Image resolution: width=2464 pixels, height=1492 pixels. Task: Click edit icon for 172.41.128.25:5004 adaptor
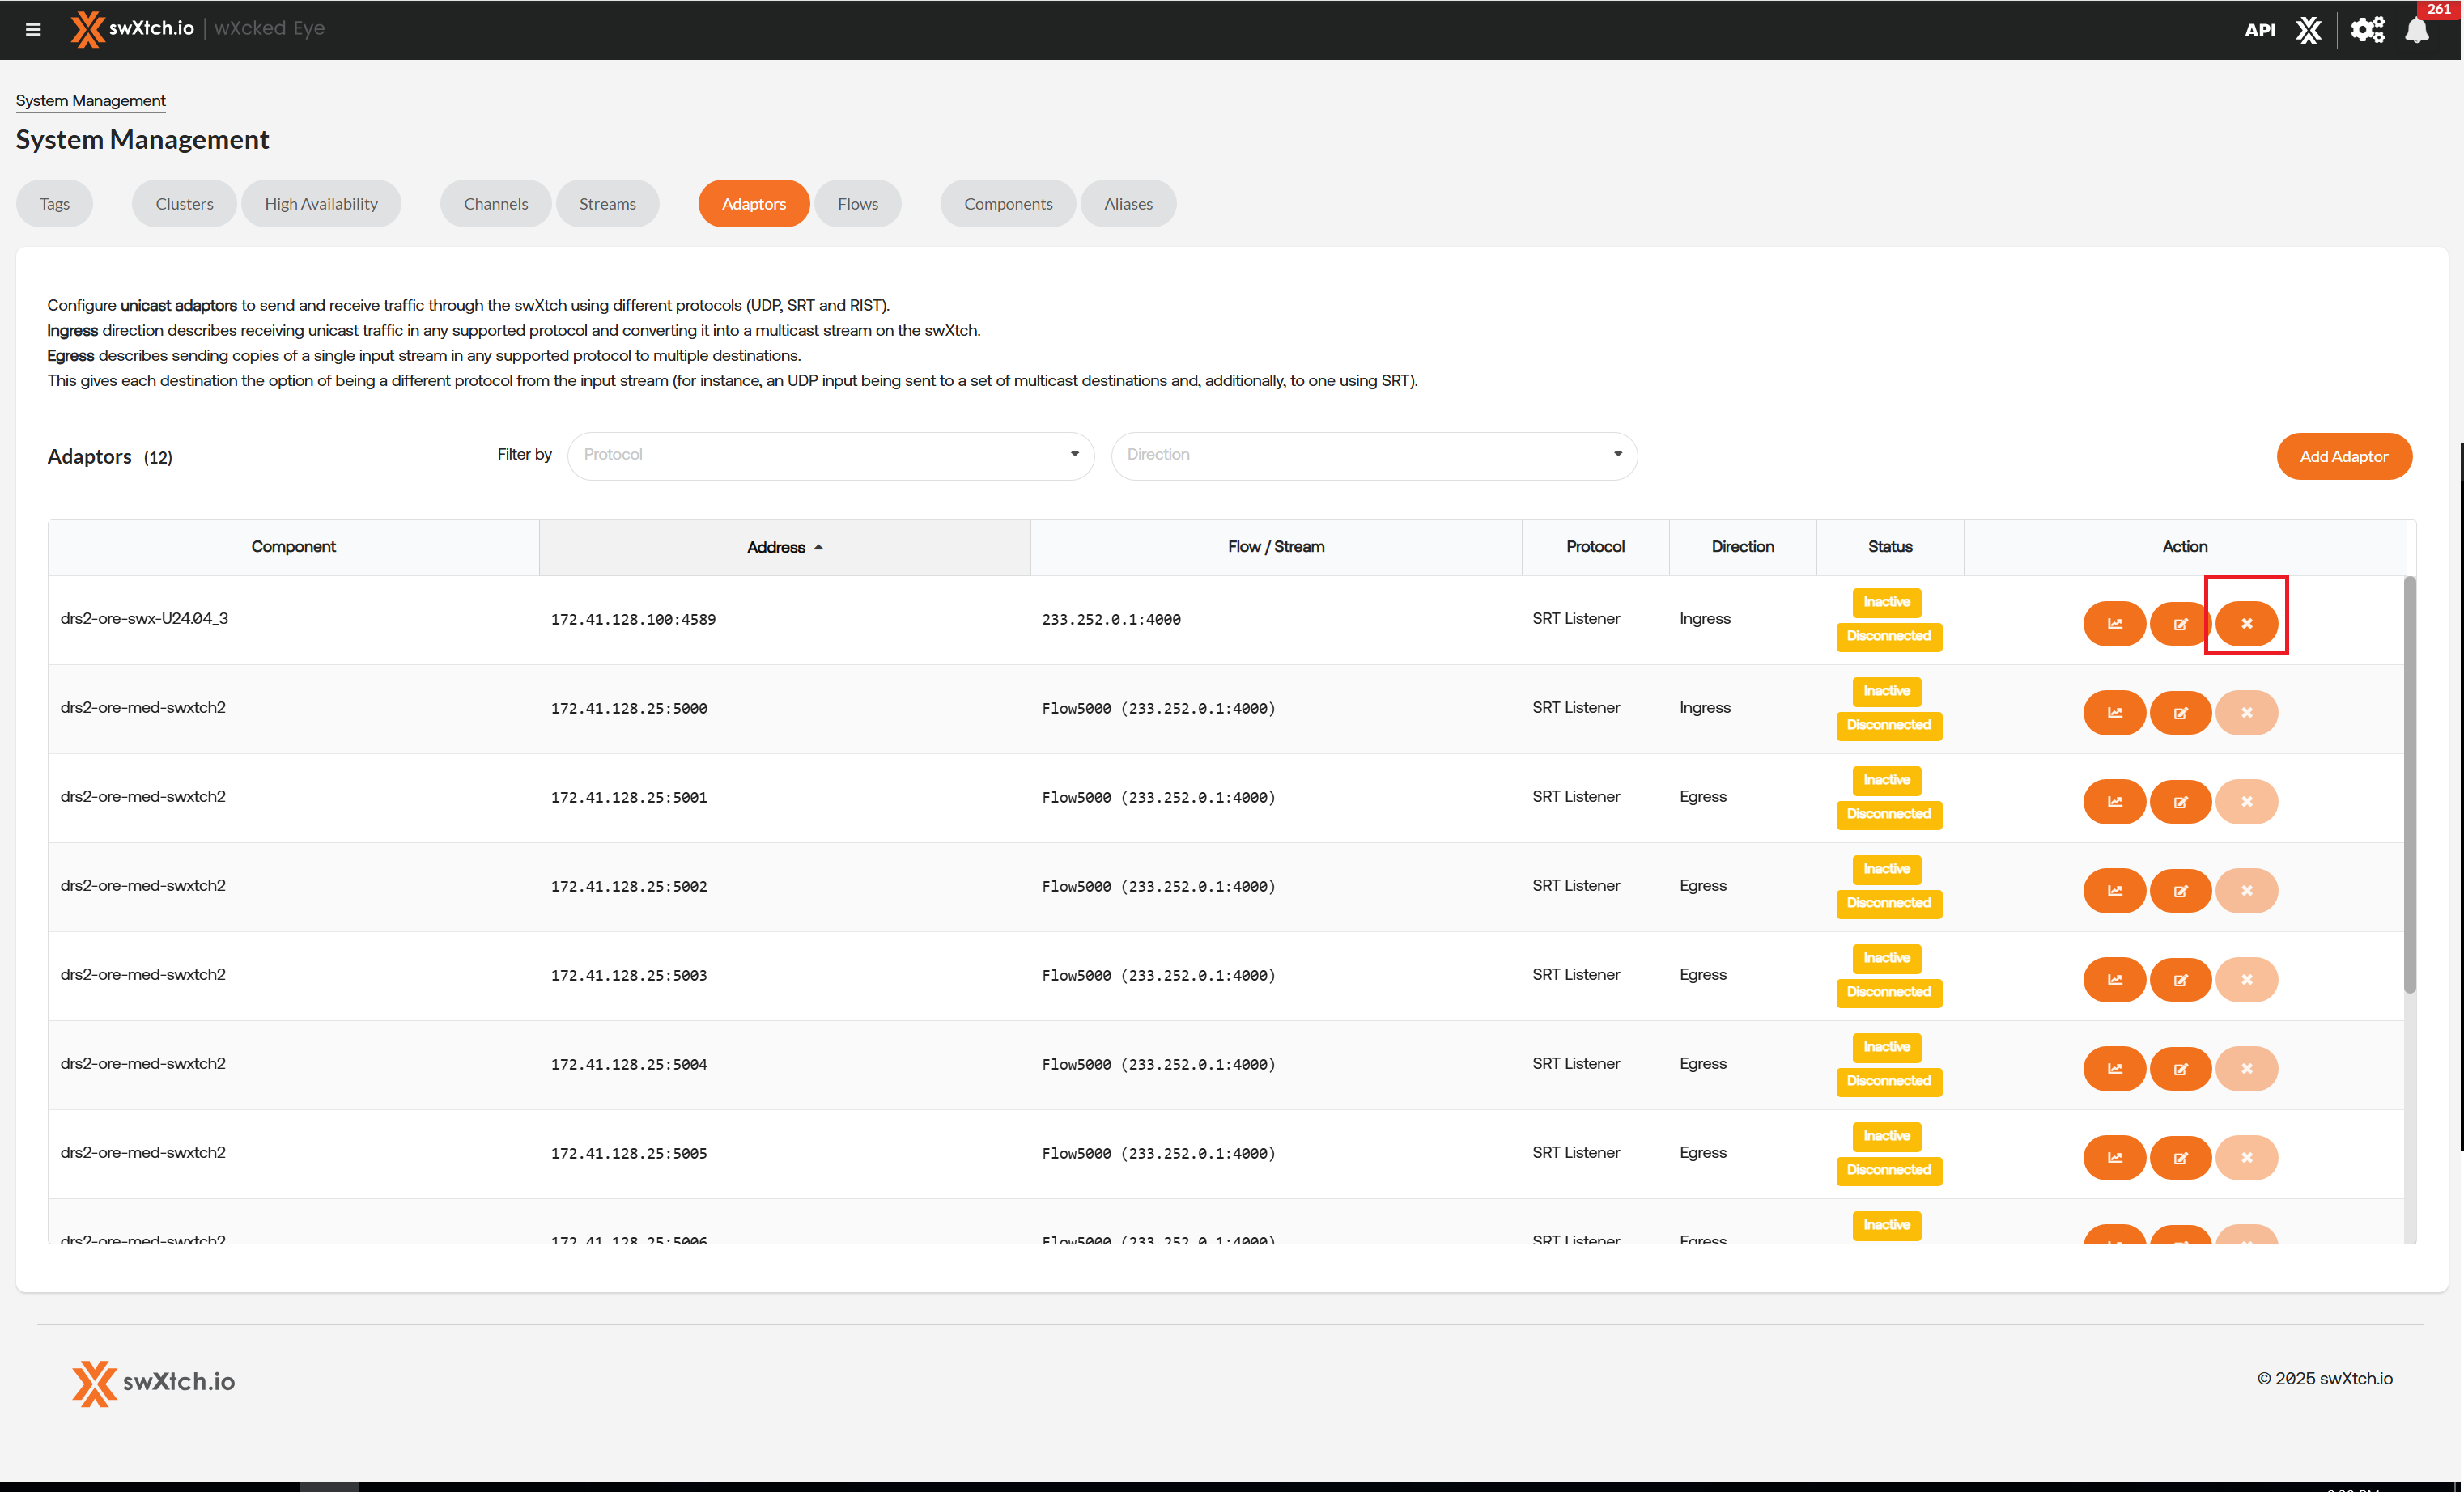tap(2180, 1068)
